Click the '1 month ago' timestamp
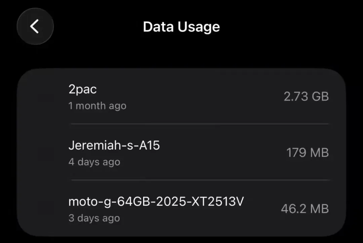This screenshot has height=243, width=363. (x=97, y=106)
